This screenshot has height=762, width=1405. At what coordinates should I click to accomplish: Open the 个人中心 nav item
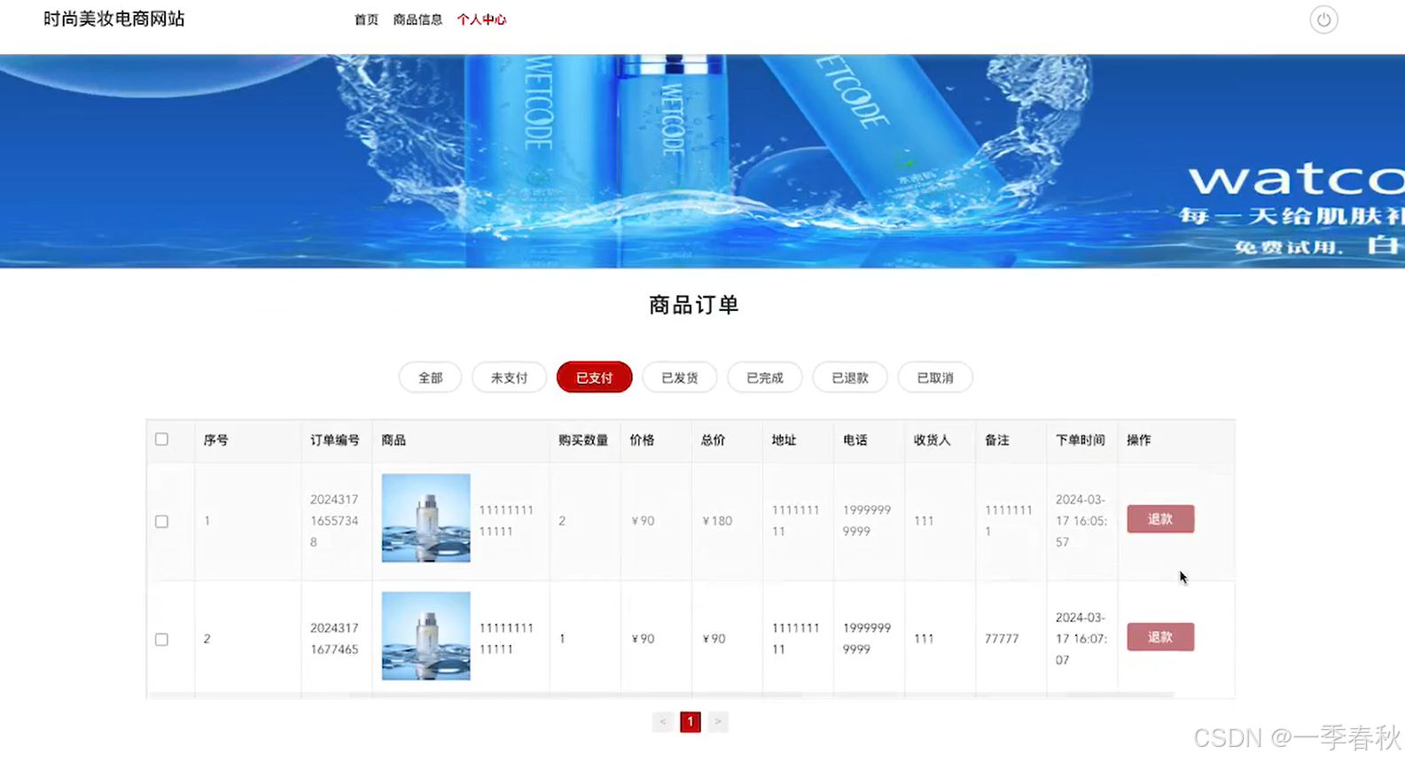point(481,19)
